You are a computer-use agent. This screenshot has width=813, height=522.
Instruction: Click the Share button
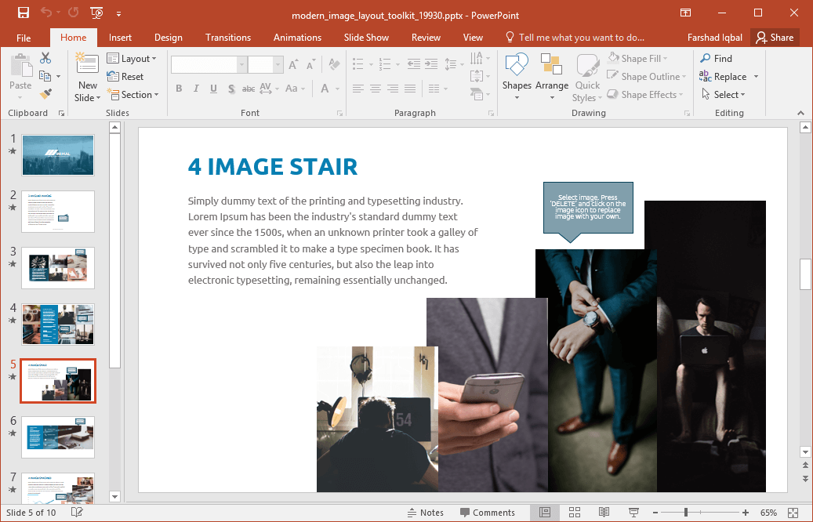pos(775,37)
